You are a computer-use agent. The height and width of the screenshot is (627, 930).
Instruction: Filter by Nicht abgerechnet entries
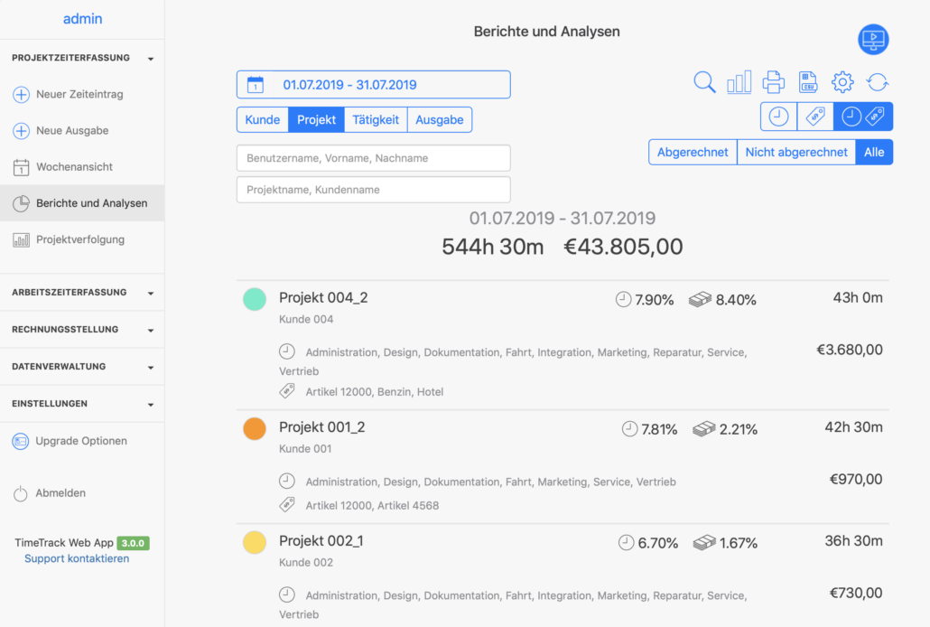click(796, 152)
